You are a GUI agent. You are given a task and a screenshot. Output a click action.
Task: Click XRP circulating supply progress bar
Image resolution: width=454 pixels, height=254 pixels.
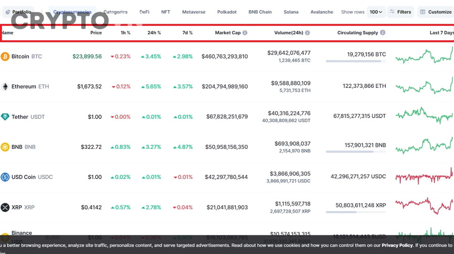tap(356, 212)
